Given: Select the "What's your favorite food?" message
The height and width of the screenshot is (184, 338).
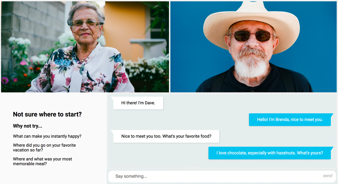Looking at the screenshot, I should coord(166,136).
